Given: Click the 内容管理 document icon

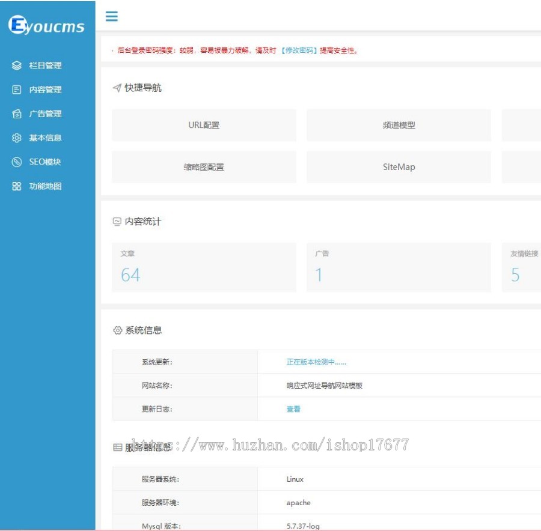Looking at the screenshot, I should [x=17, y=90].
